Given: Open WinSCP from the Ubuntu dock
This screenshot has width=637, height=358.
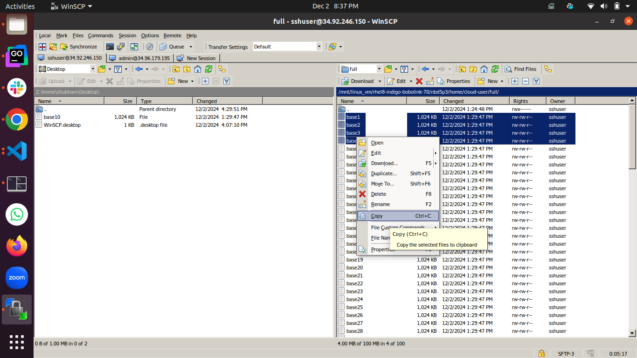Looking at the screenshot, I should tap(17, 310).
